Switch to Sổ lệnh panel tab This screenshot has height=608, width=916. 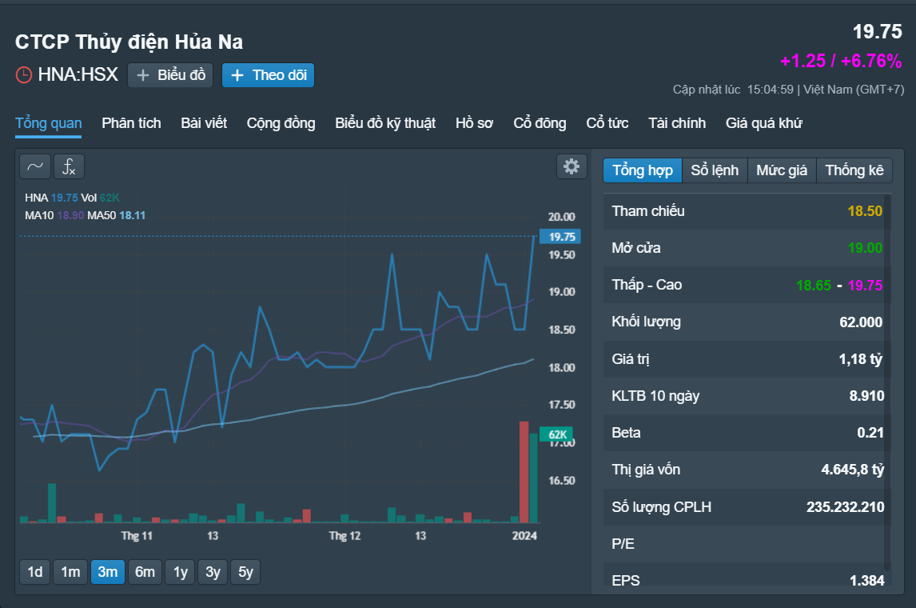pos(715,170)
